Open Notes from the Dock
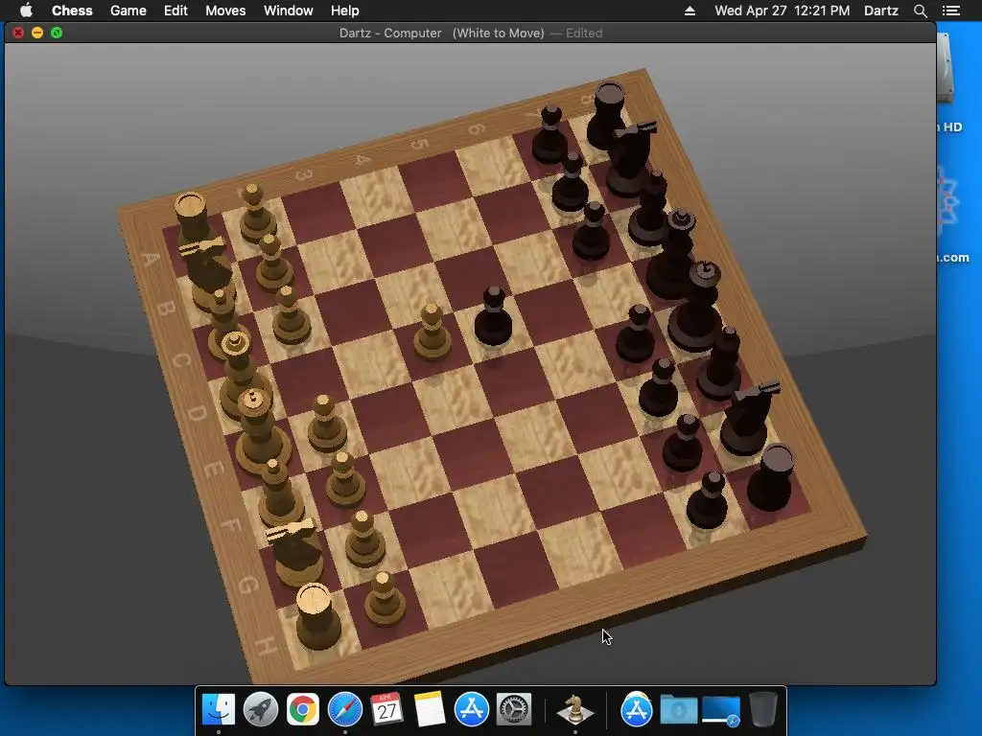 (x=429, y=710)
